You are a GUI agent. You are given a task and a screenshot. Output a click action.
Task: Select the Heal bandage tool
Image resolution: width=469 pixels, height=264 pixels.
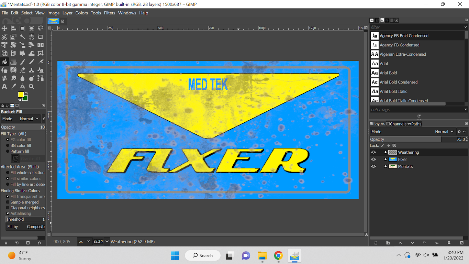pos(4,78)
